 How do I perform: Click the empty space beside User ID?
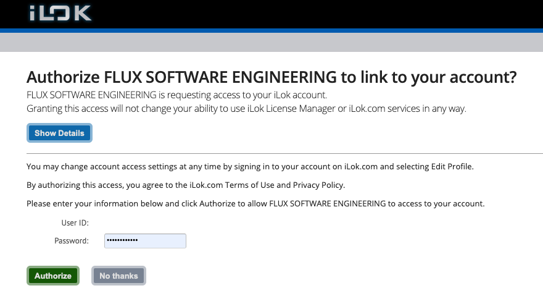[145, 223]
